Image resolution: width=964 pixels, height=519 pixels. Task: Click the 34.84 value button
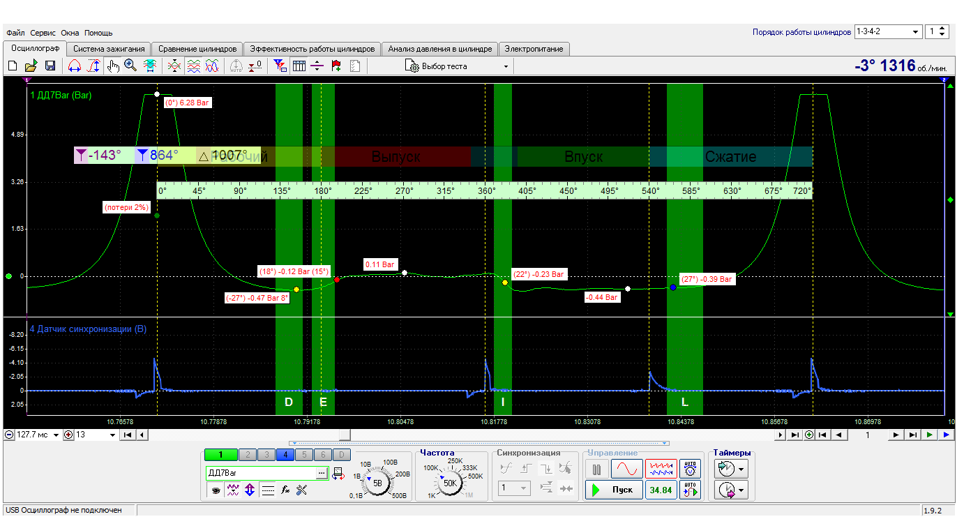tap(661, 490)
